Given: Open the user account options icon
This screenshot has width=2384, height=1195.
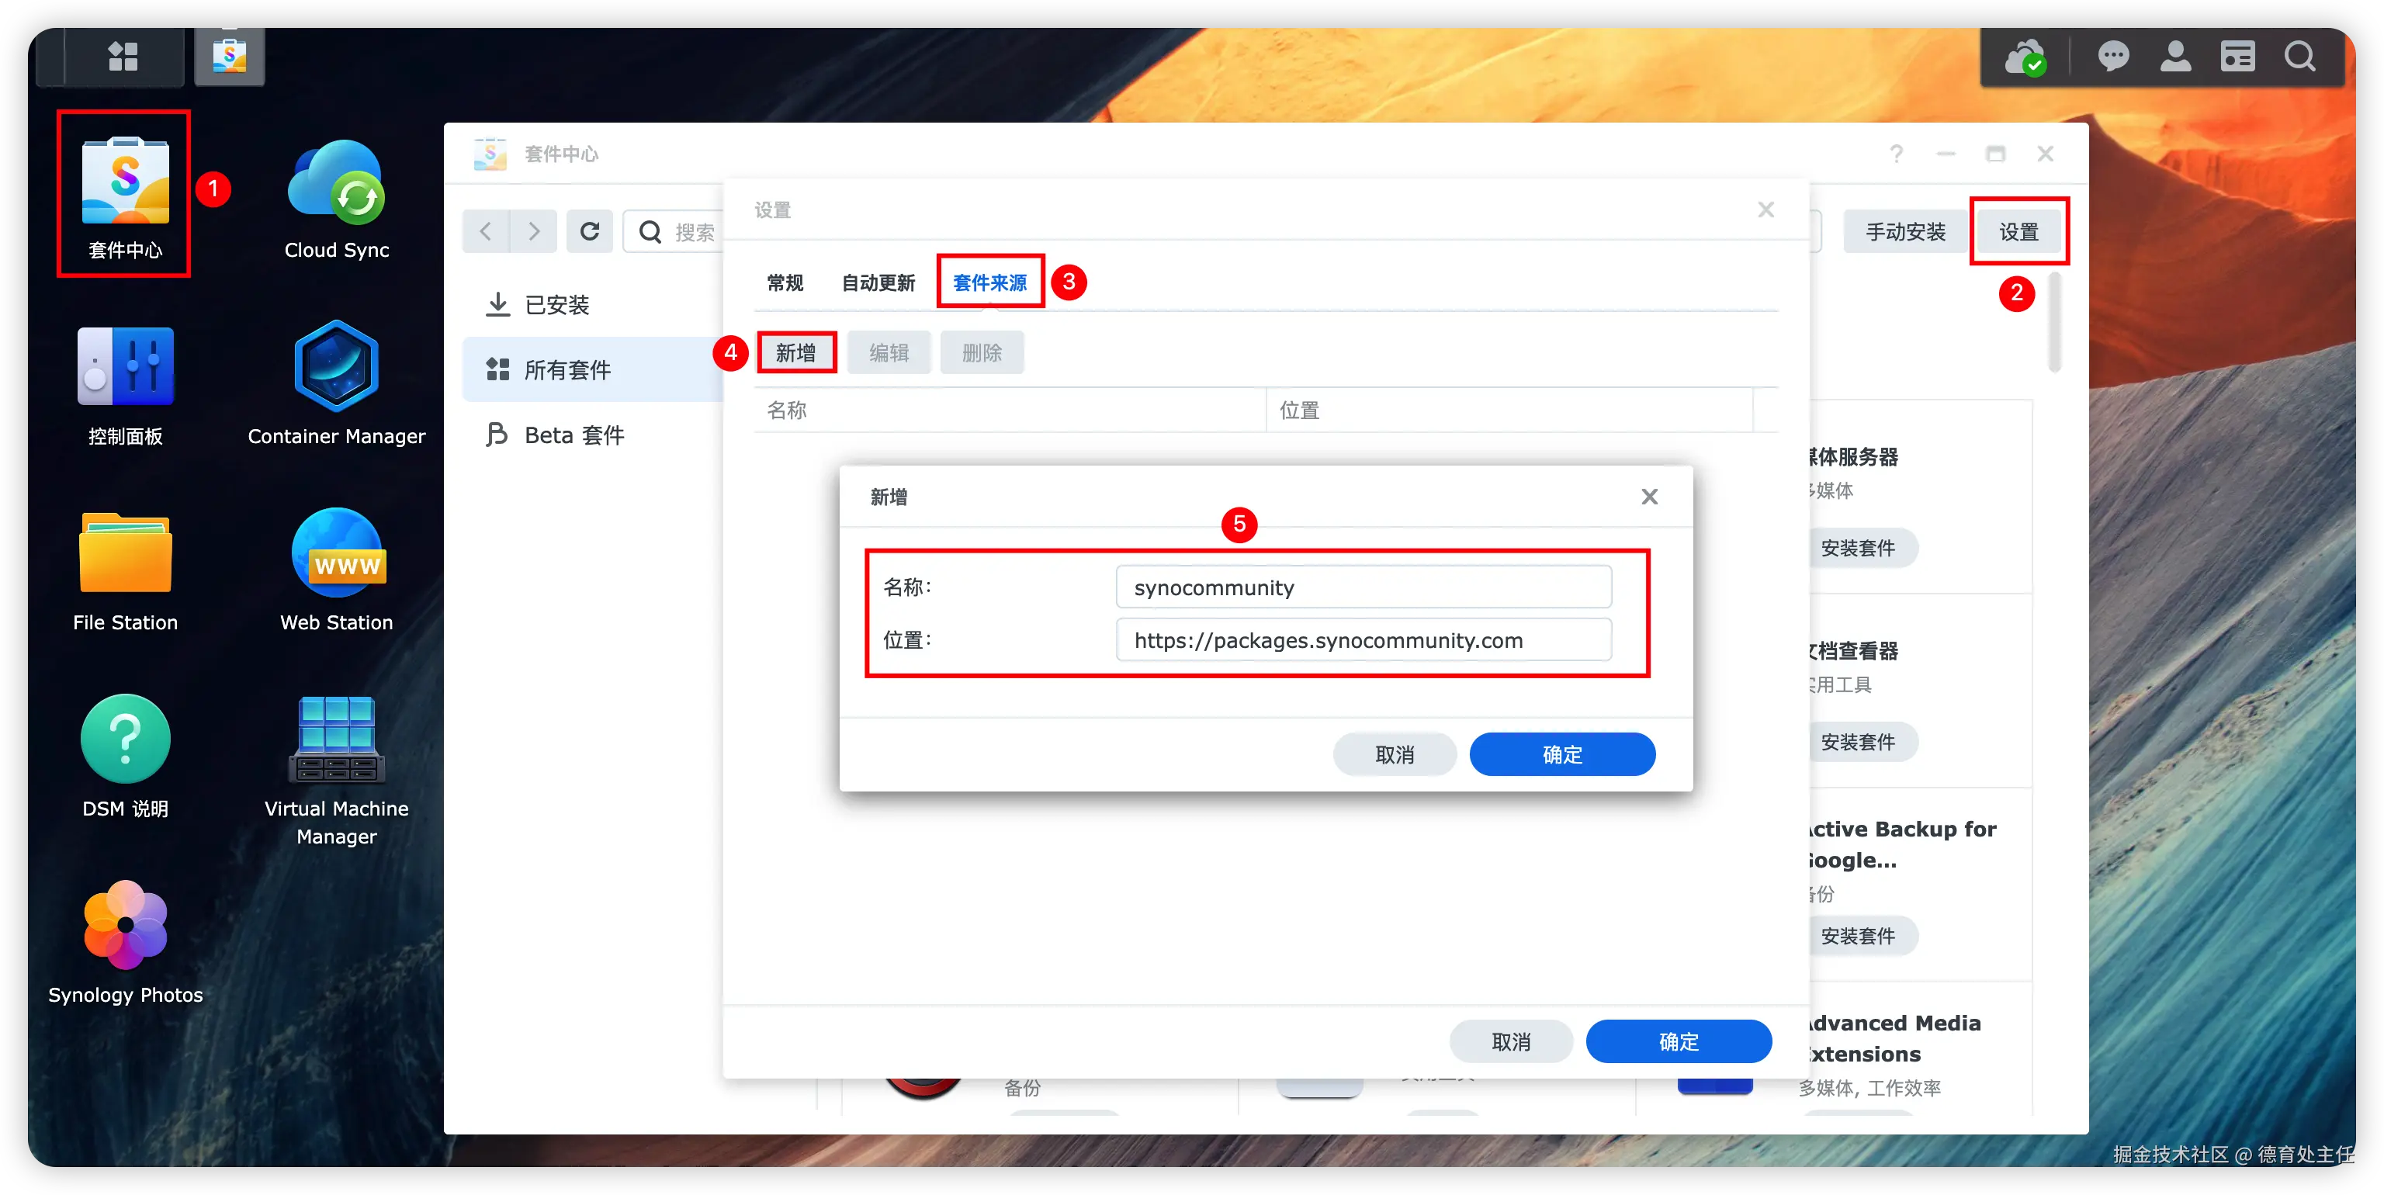Looking at the screenshot, I should tap(2174, 57).
